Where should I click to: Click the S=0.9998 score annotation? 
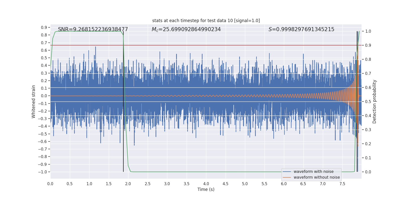click(x=301, y=29)
